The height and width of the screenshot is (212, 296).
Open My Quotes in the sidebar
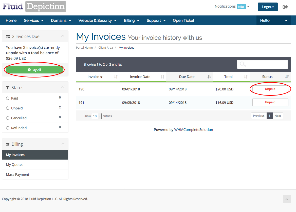coord(35,165)
